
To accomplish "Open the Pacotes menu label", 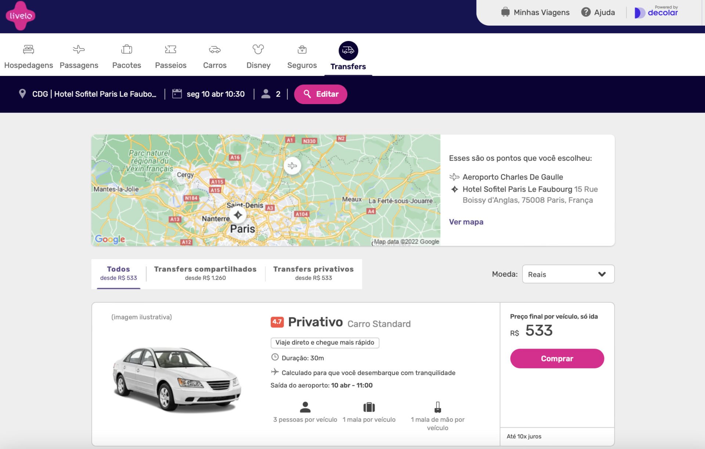I will pos(127,65).
